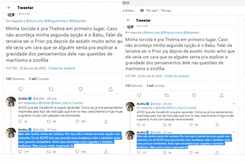Click the back arrow in left Tweetar header
The image size is (245, 163).
click(x=9, y=7)
